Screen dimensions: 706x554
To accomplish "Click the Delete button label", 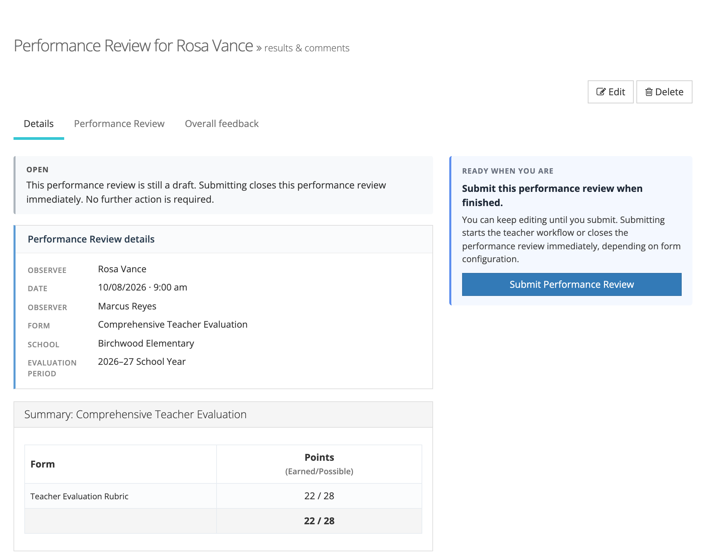I will pos(669,92).
